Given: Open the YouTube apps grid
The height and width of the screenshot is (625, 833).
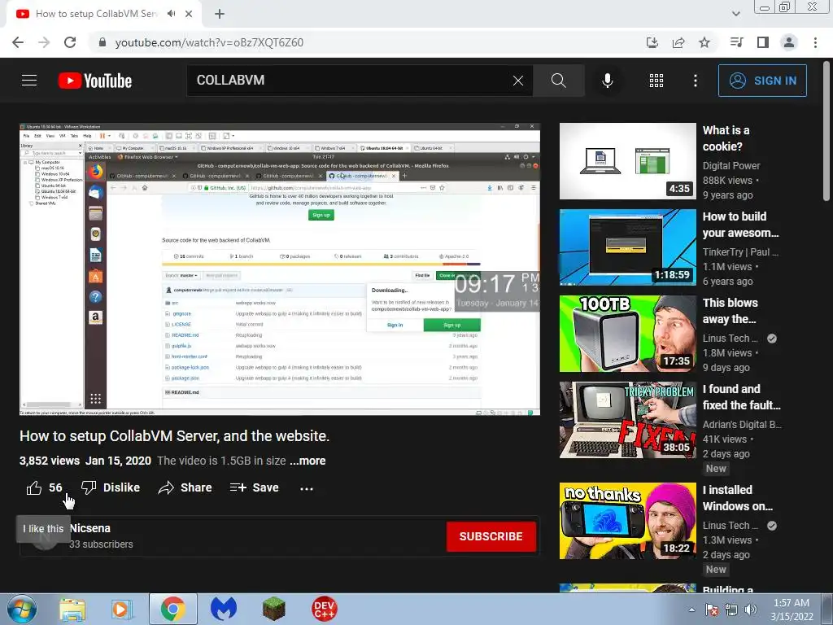Looking at the screenshot, I should (x=656, y=81).
